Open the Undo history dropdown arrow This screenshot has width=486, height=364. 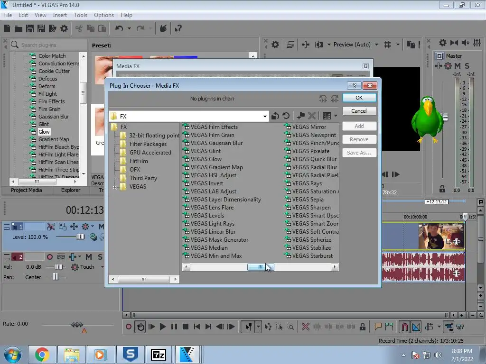click(129, 29)
